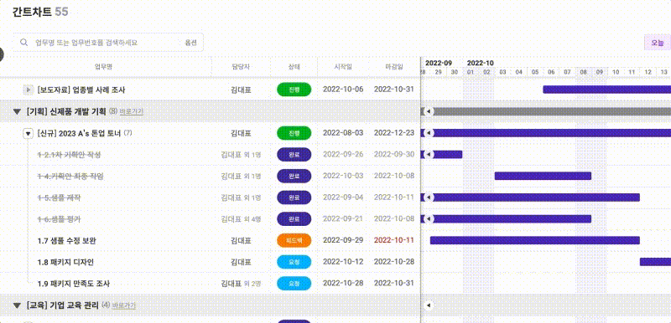Open task 1.8 패키지 디자인

coord(66,262)
